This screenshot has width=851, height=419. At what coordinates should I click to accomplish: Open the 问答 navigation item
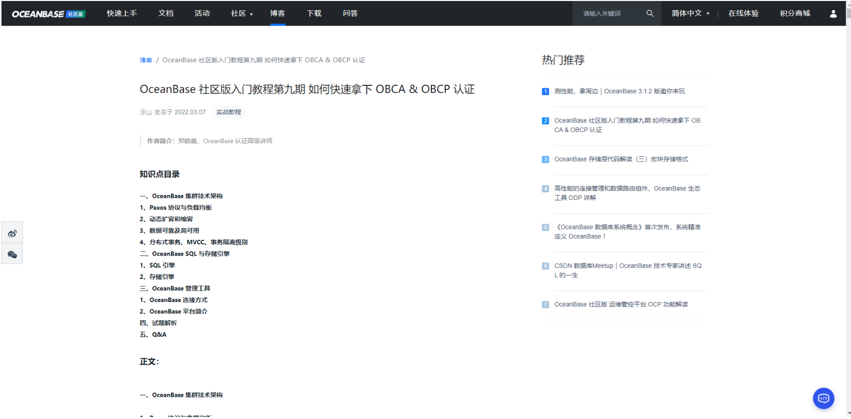click(x=350, y=13)
